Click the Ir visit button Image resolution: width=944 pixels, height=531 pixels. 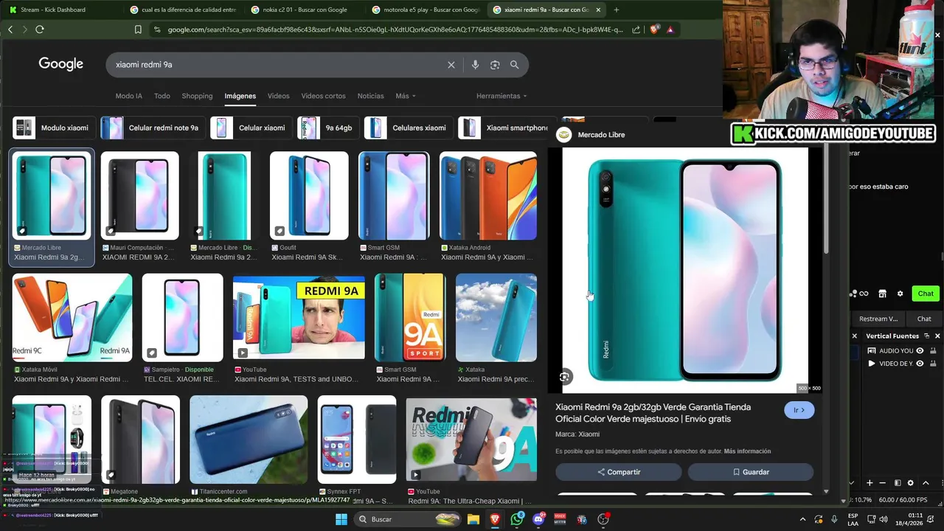(799, 410)
